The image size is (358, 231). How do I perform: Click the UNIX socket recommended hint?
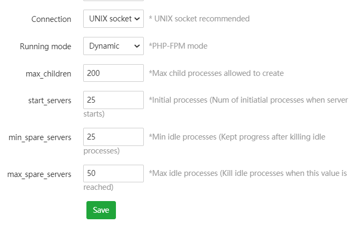pos(199,19)
